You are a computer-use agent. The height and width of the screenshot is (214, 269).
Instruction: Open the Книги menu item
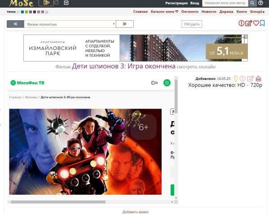coord(242,12)
